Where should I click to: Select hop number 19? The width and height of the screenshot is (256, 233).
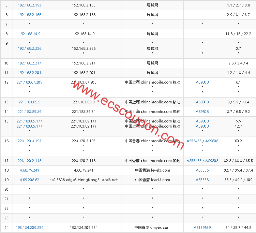click(x=6, y=180)
